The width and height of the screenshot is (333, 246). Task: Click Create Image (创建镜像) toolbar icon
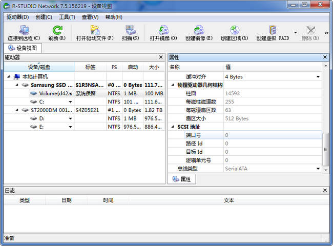(199, 30)
